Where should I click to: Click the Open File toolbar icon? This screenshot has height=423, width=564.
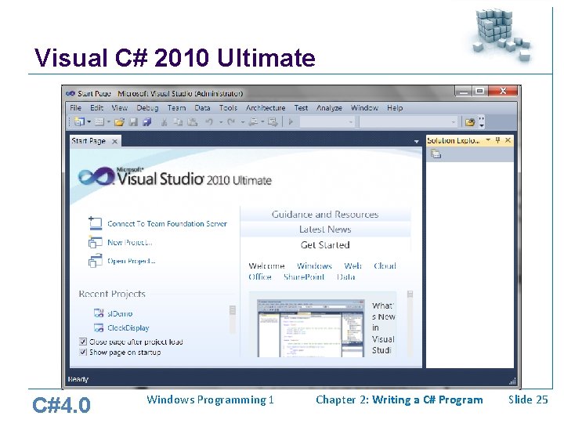coord(119,122)
